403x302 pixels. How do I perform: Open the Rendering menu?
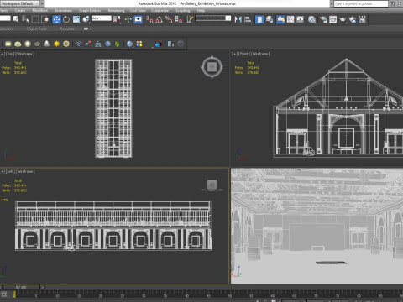click(116, 11)
